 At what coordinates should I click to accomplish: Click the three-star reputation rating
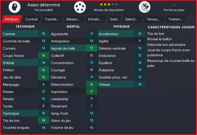[109, 4]
